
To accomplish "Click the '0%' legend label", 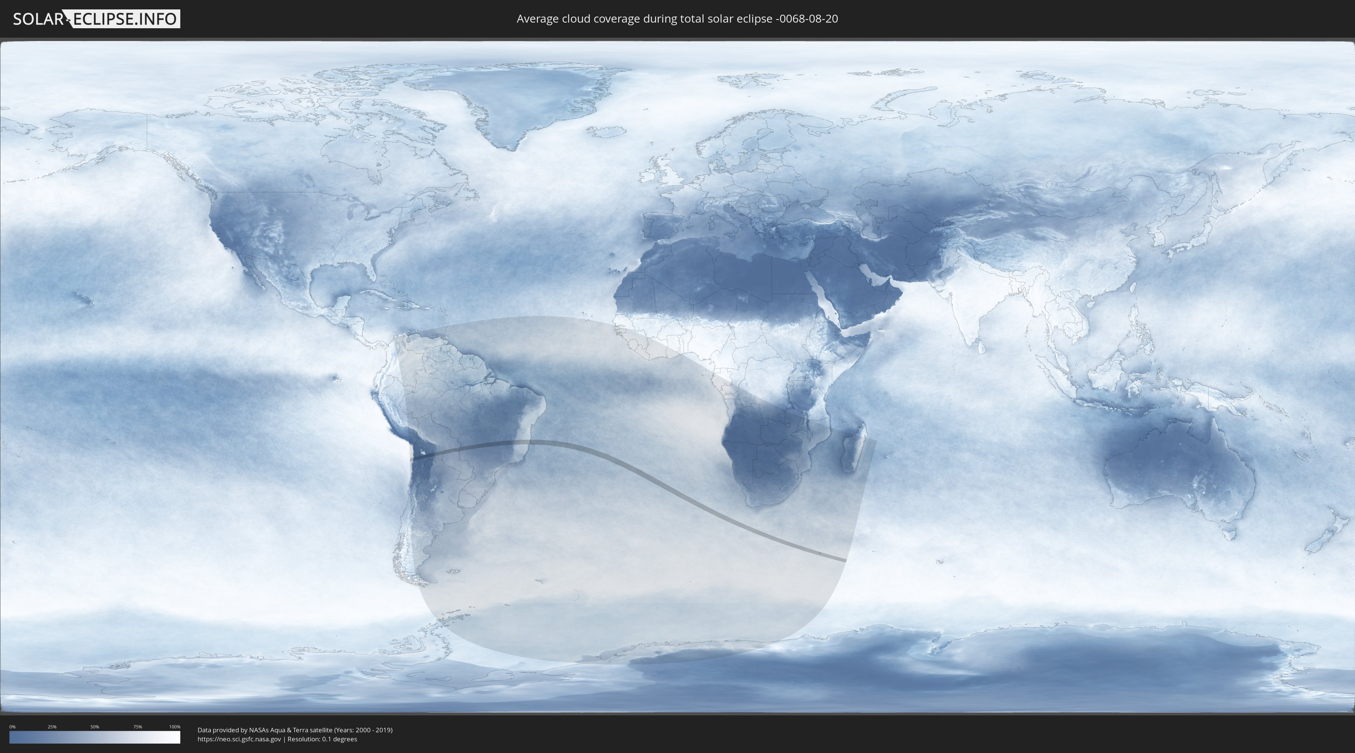I will pyautogui.click(x=12, y=727).
